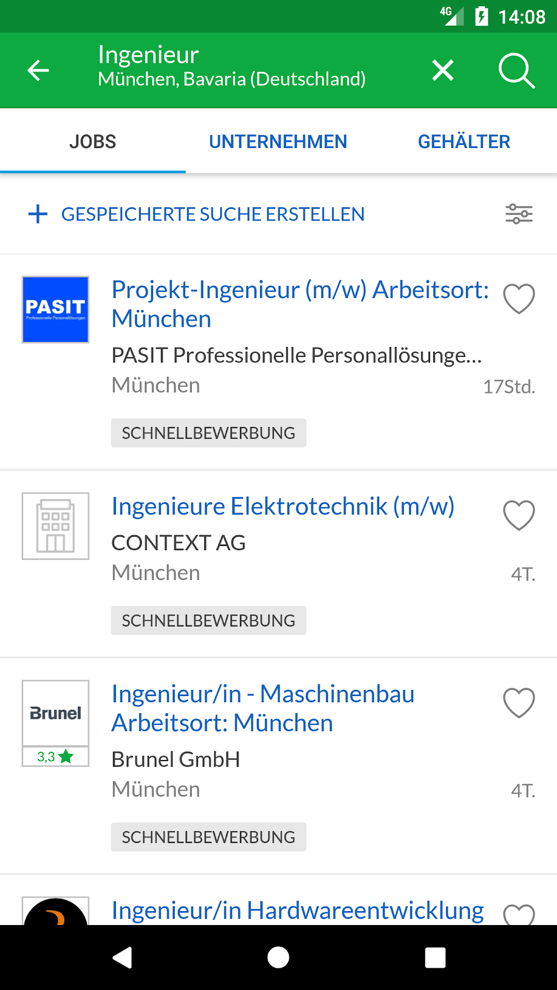
Task: Tap the Android recent apps square
Action: tap(435, 958)
